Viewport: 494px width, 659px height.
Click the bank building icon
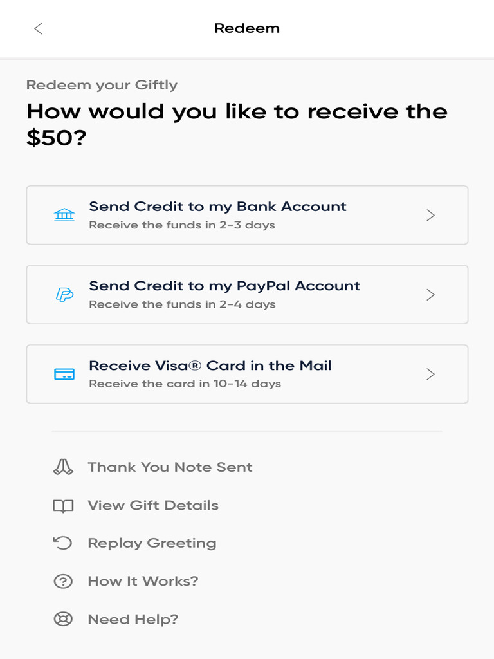coord(64,215)
